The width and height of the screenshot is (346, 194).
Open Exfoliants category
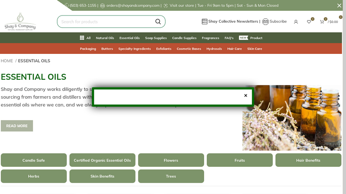pyautogui.click(x=164, y=49)
